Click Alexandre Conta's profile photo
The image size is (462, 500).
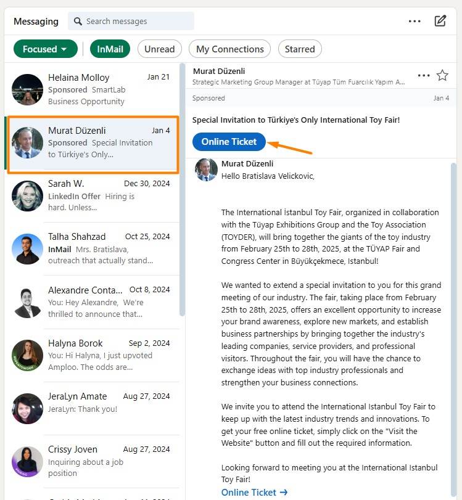coord(27,302)
